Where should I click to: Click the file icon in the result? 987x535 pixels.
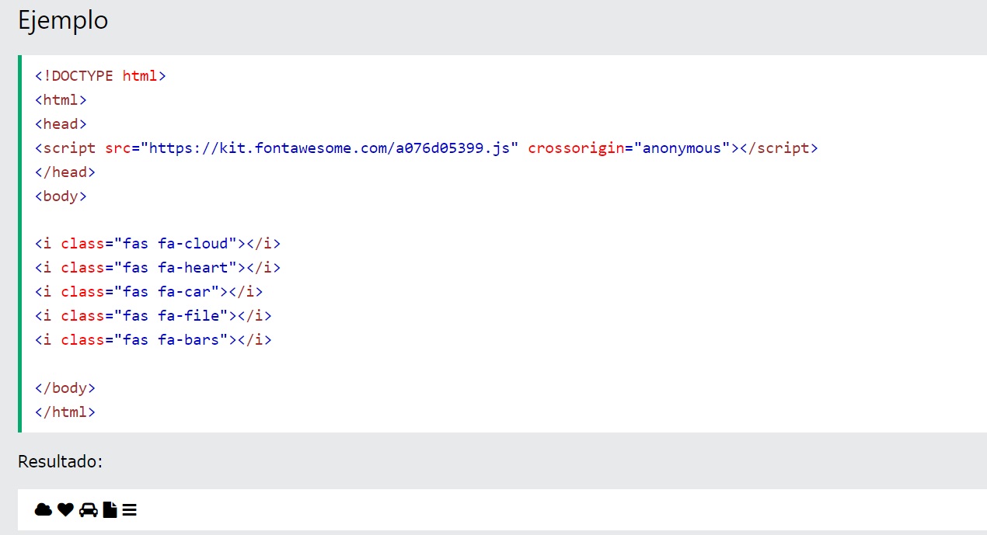point(110,509)
